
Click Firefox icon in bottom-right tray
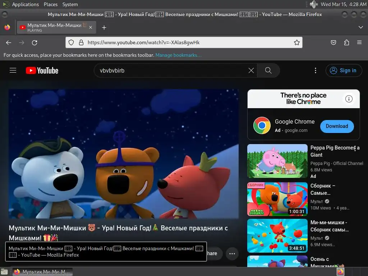coord(340,272)
